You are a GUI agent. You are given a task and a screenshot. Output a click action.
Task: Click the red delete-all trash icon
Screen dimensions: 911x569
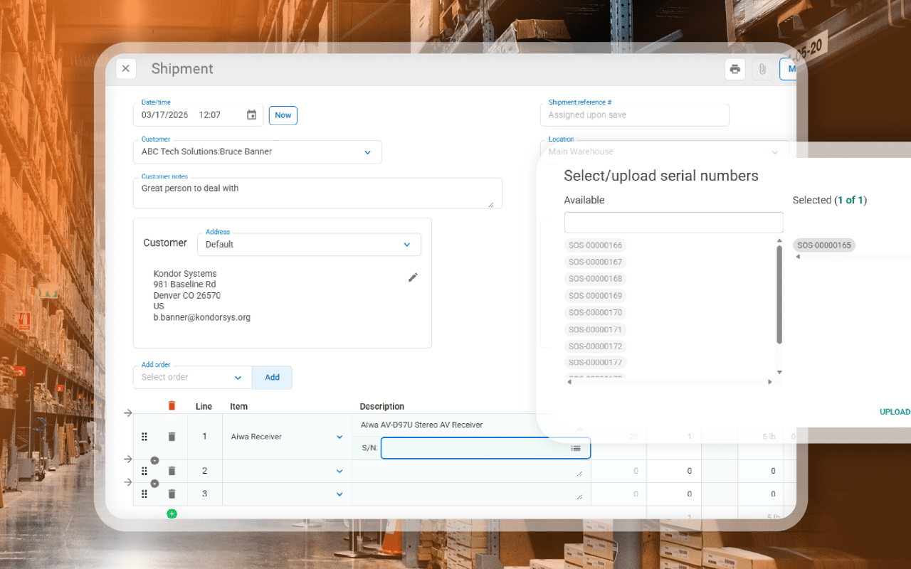pos(172,406)
